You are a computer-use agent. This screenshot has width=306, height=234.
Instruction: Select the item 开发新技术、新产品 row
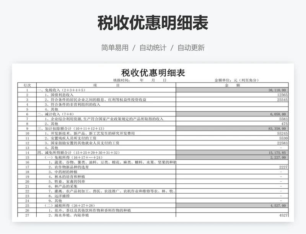click(106, 133)
